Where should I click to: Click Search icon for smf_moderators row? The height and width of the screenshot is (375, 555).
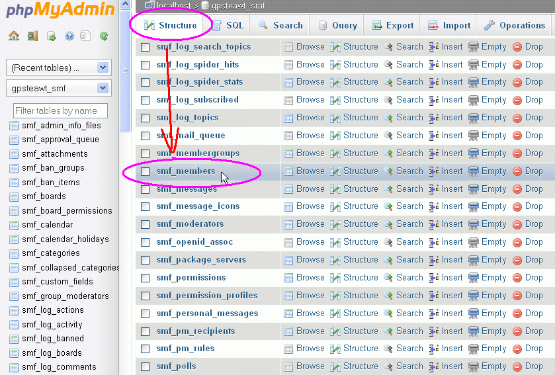point(388,224)
